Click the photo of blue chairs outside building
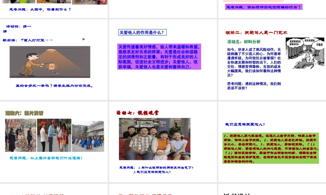The width and height of the screenshot is (326, 195). (x=88, y=136)
